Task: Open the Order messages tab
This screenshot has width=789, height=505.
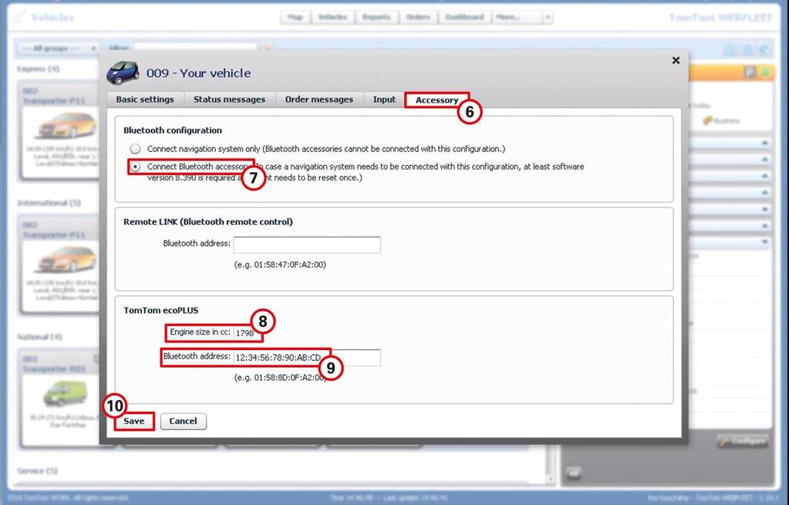Action: tap(319, 99)
